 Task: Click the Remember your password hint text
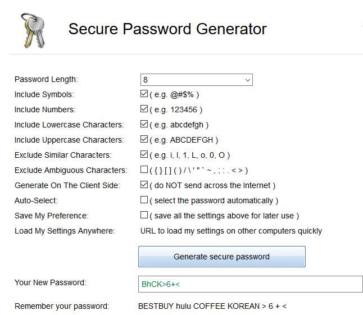pos(212,306)
